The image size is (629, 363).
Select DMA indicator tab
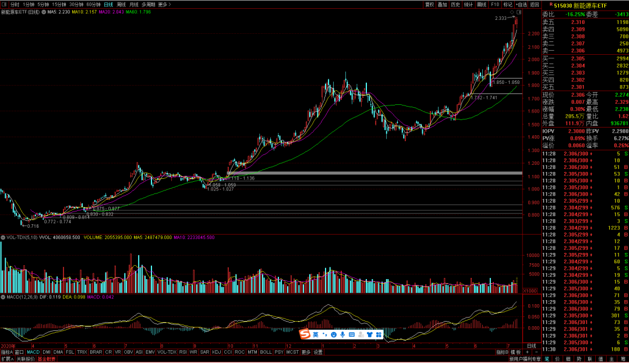point(58,352)
